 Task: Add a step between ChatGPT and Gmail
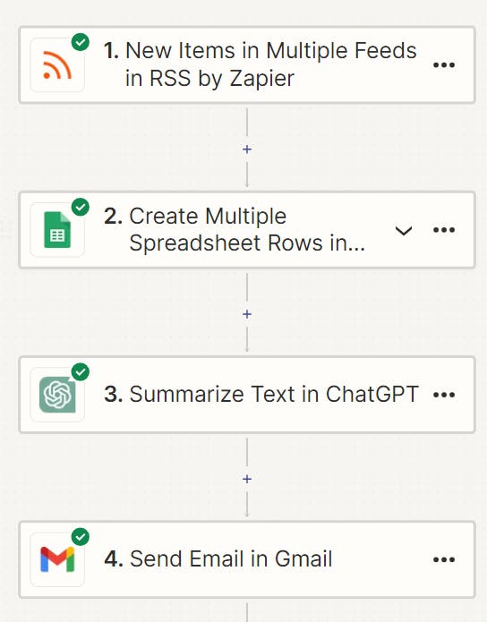tap(247, 479)
